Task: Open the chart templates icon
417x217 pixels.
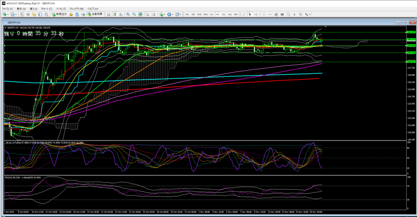Action: point(177,14)
